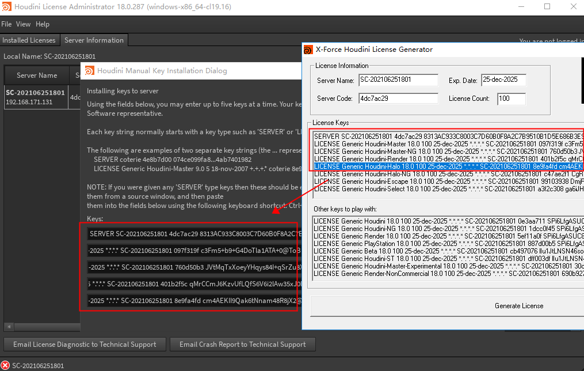The height and width of the screenshot is (371, 584).
Task: Select the LICENSE Generic Houdini-Halo-NG line
Action: point(448,174)
